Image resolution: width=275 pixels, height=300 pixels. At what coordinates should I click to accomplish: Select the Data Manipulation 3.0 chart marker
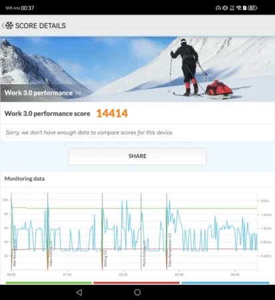[x=170, y=250]
